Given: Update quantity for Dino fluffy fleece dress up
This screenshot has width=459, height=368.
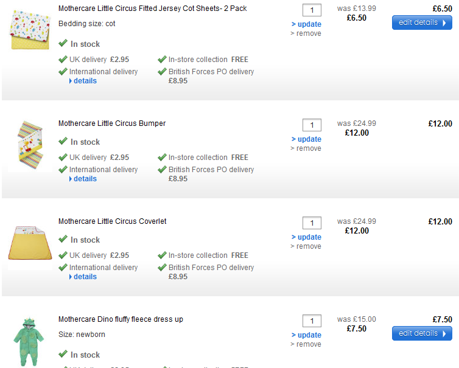Looking at the screenshot, I should tap(306, 335).
